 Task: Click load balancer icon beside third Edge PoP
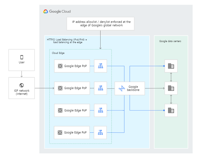[101, 110]
